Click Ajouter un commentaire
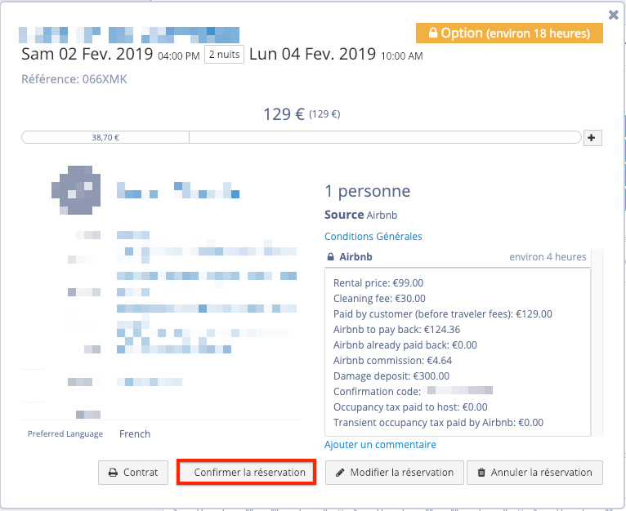Viewport: 626px width, 511px height. pyautogui.click(x=380, y=445)
